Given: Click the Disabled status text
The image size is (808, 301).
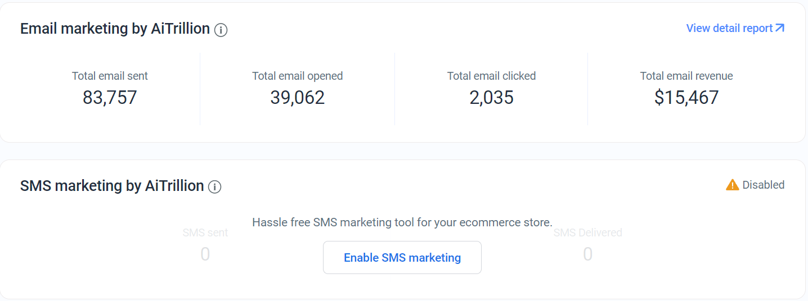Looking at the screenshot, I should (763, 185).
